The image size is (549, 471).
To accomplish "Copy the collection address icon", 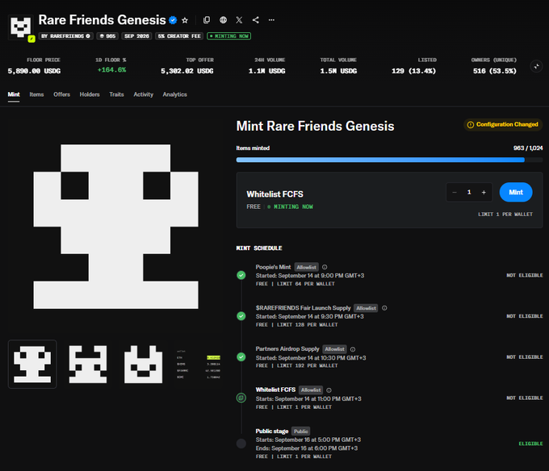I will pyautogui.click(x=207, y=20).
